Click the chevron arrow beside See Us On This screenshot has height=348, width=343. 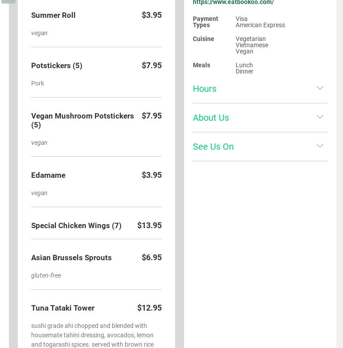(320, 146)
